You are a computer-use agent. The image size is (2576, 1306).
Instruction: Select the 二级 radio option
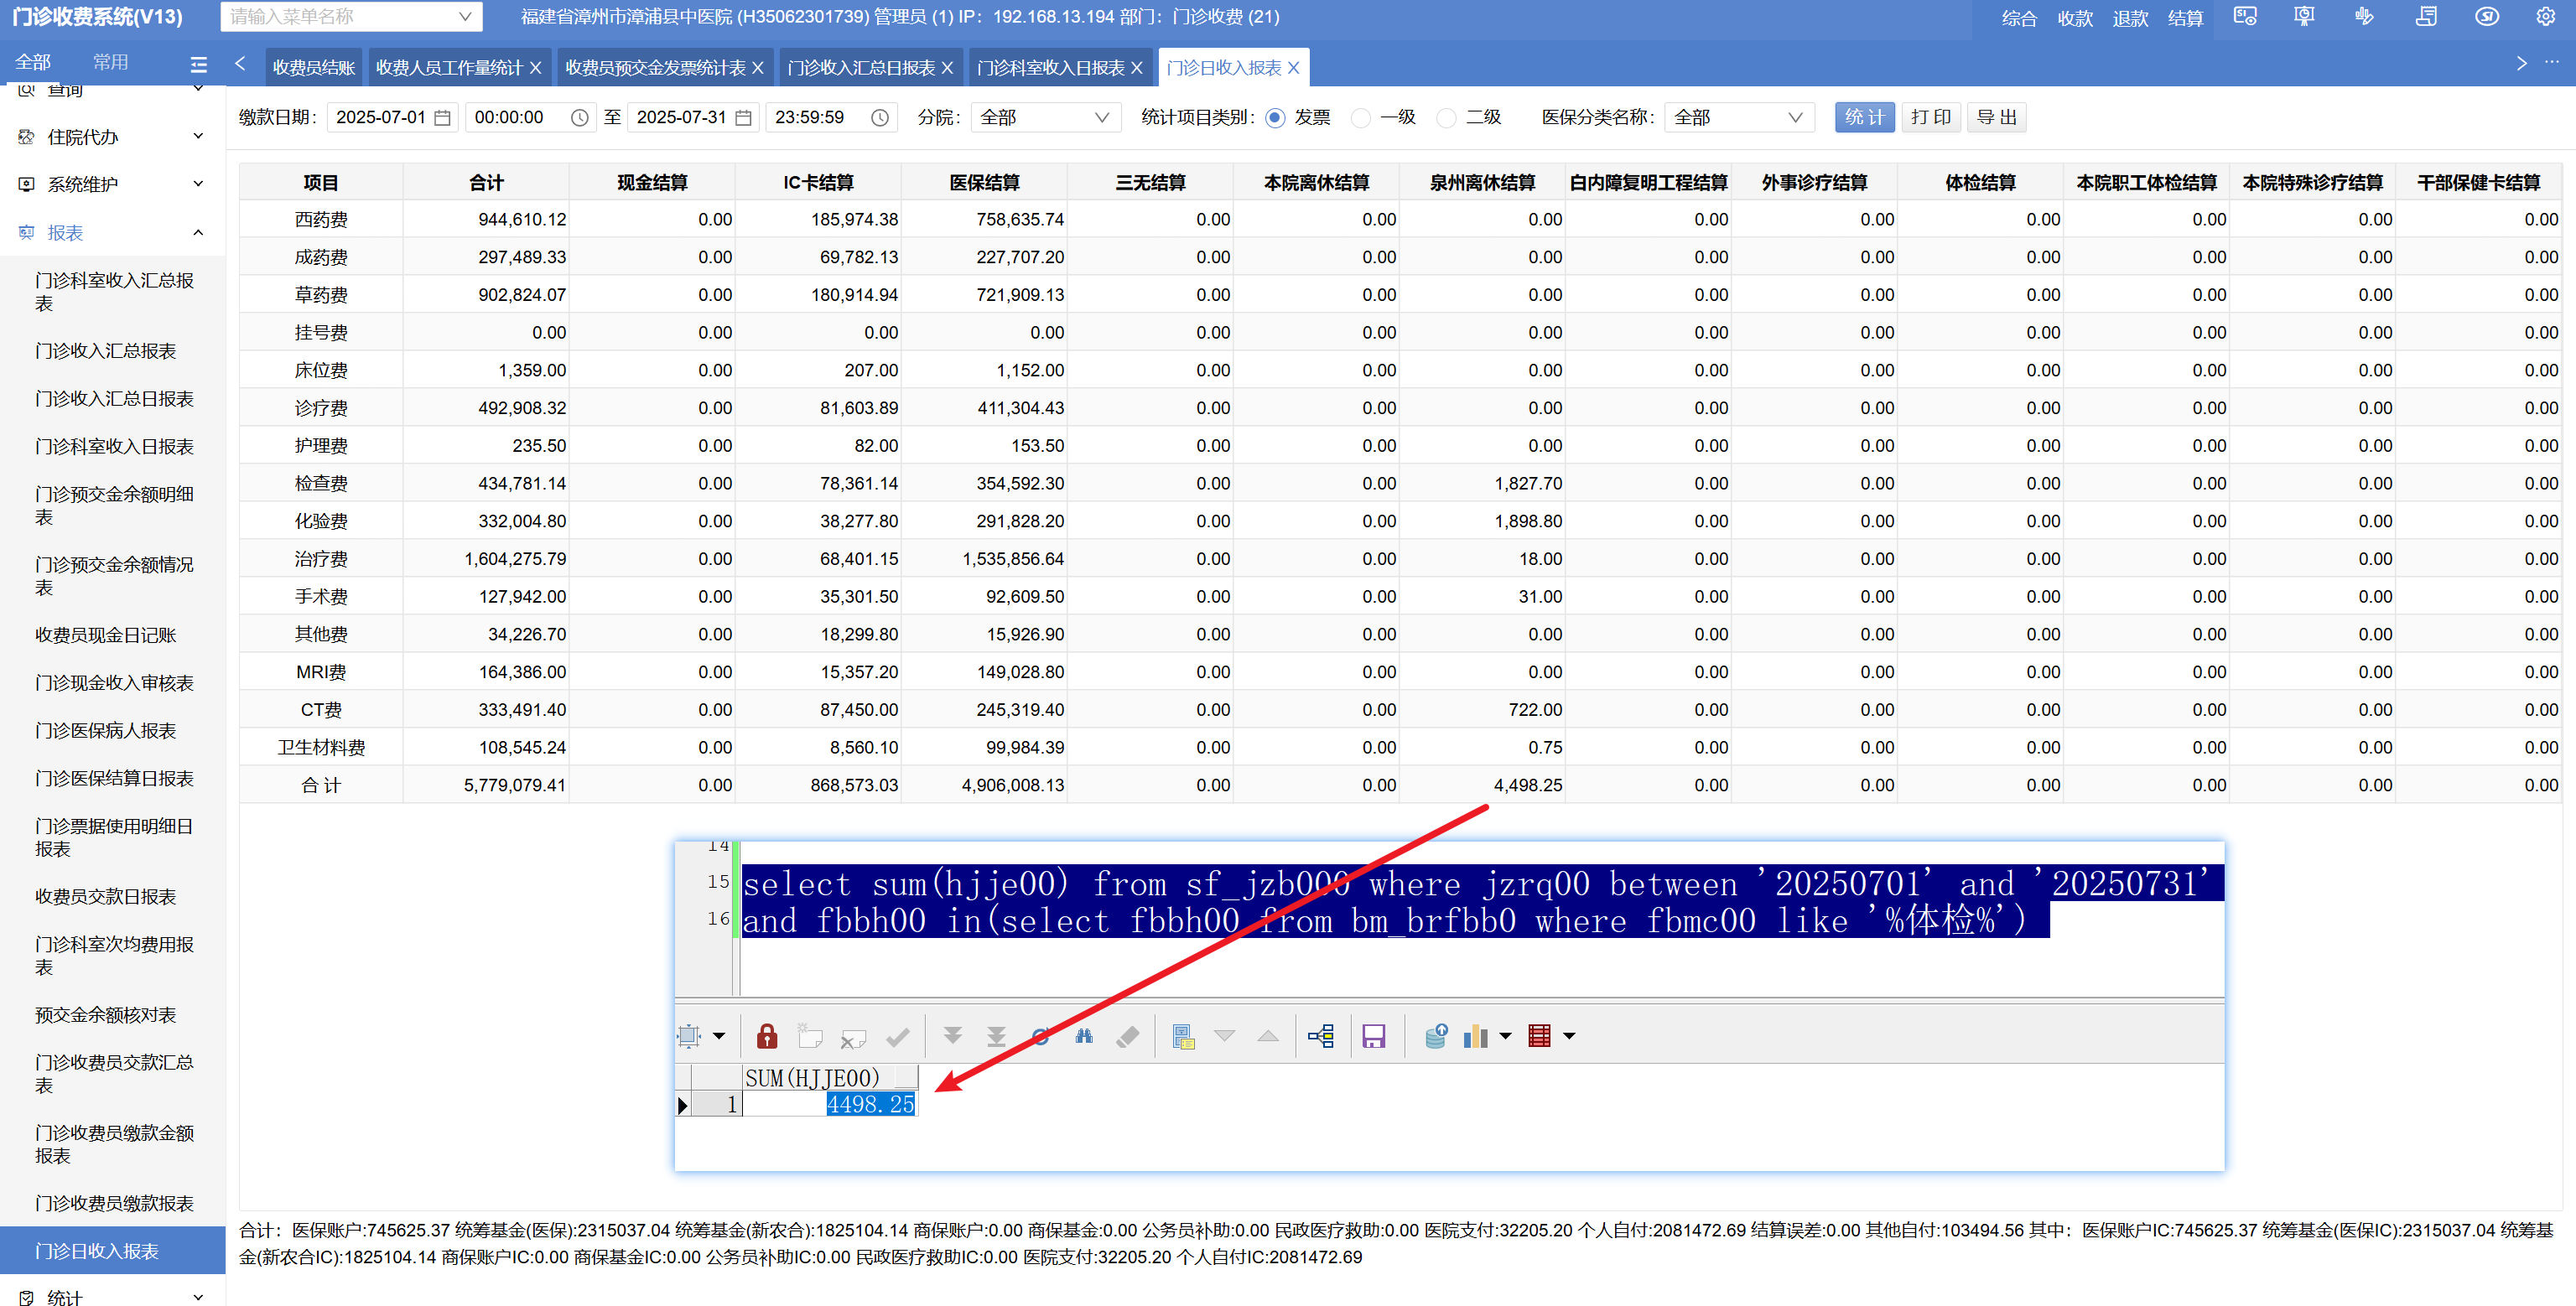(x=1446, y=118)
